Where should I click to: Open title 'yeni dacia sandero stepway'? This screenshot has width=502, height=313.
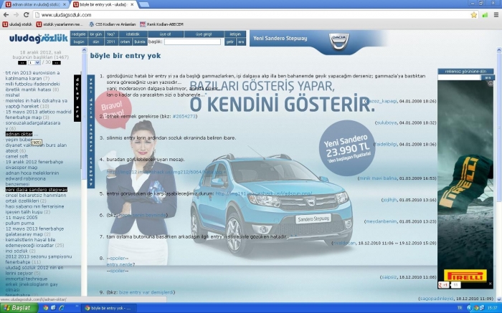pyautogui.click(x=36, y=190)
